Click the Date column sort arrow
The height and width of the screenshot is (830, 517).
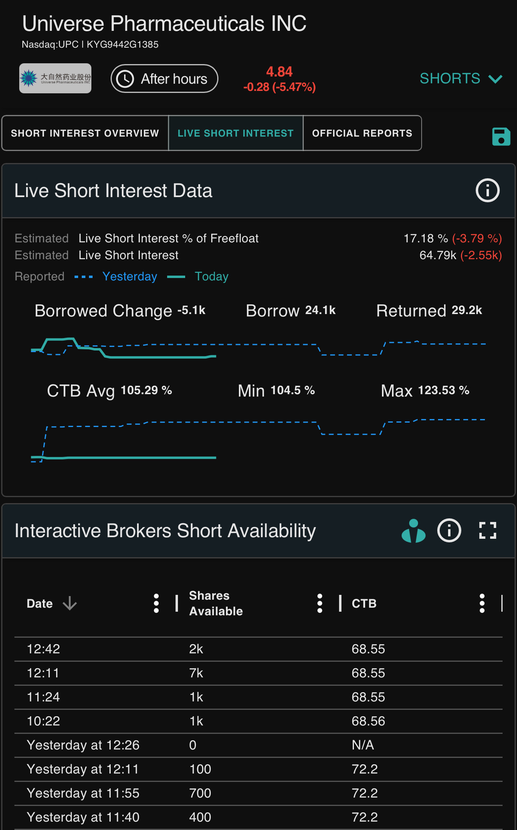click(70, 603)
